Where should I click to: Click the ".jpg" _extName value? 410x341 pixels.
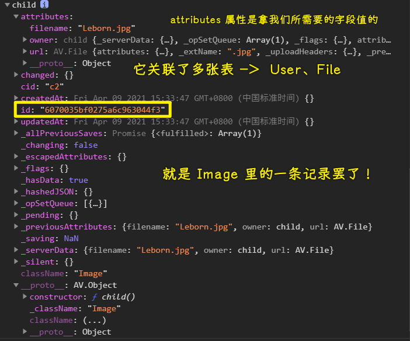click(241, 52)
